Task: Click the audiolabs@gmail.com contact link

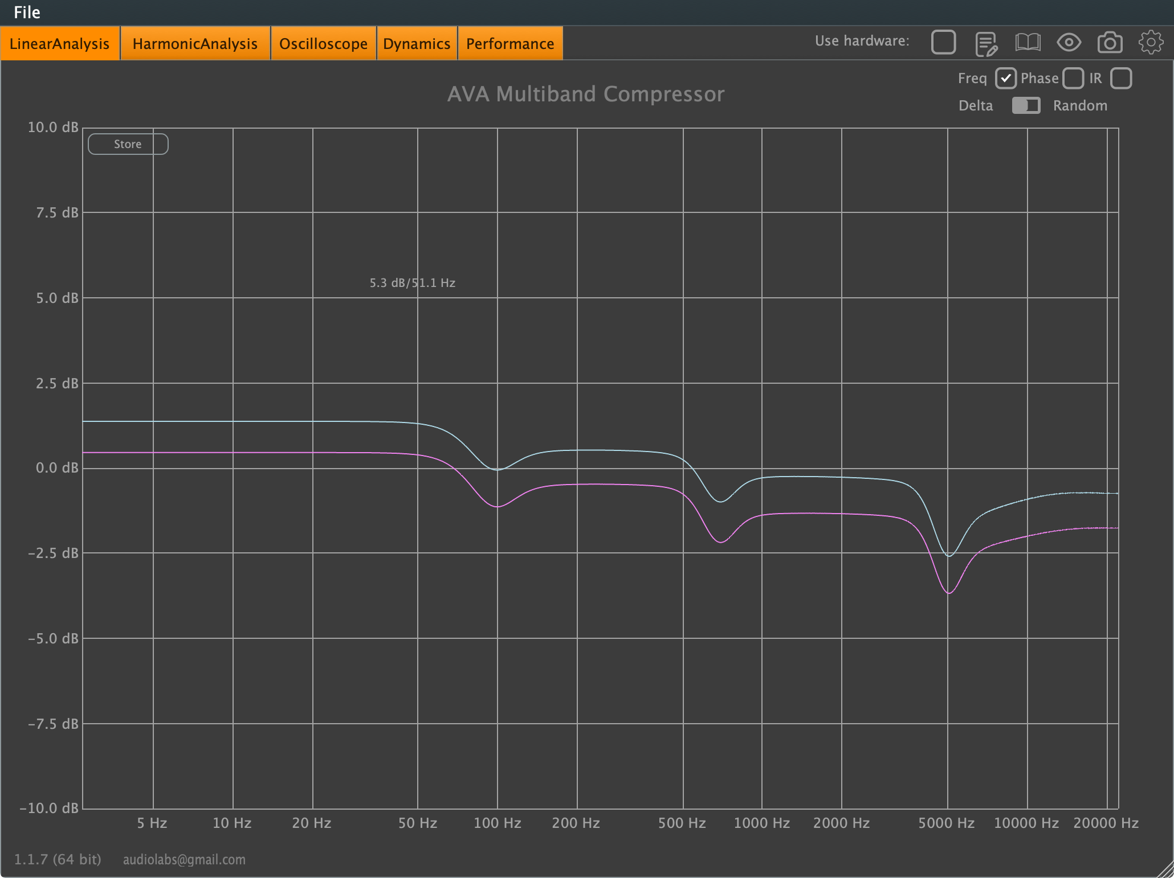Action: [184, 860]
